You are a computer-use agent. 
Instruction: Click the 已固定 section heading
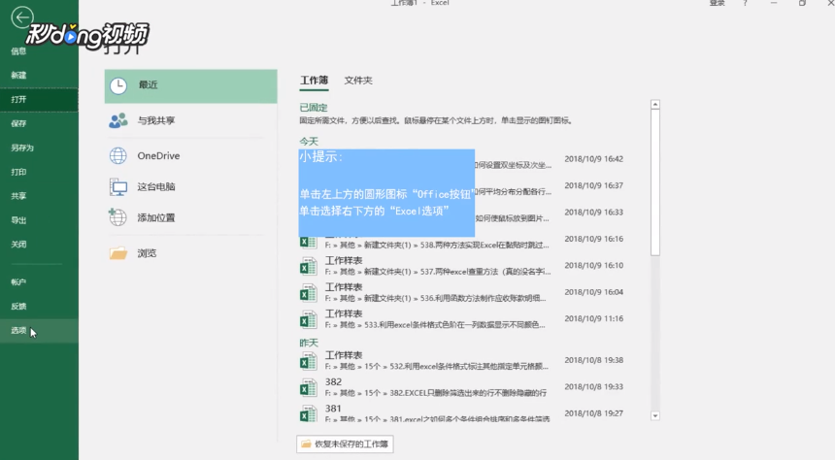[314, 108]
